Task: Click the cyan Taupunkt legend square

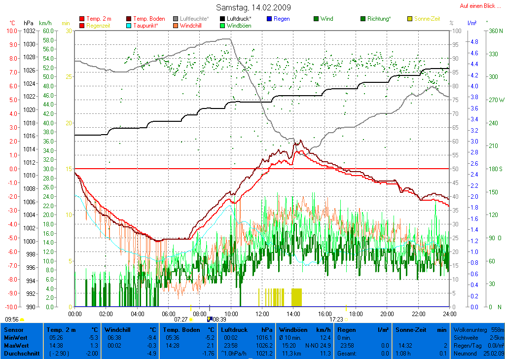Action: point(129,25)
